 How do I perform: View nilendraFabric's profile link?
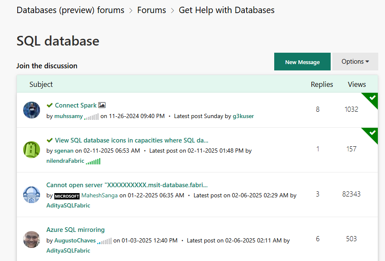pos(65,161)
